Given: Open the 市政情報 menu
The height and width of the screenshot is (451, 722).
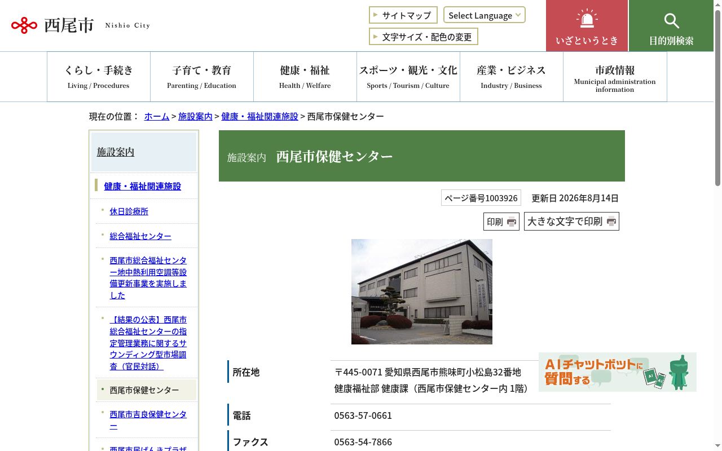Looking at the screenshot, I should click(615, 77).
